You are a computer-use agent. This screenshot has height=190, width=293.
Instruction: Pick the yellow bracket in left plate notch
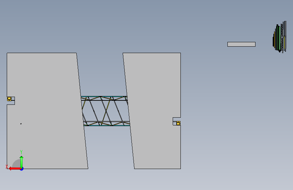9,99
